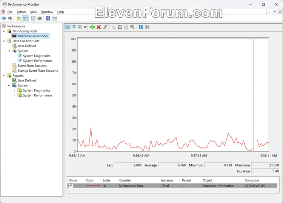Toggle Show/Hide Action Pane icon
Image resolution: width=283 pixels, height=203 pixels.
tap(54, 18)
